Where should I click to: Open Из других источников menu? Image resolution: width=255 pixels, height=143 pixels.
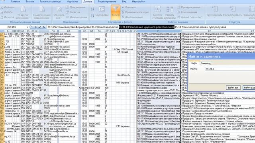(x=23, y=13)
